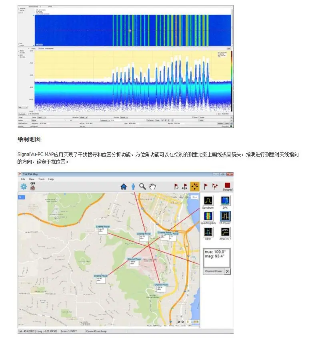316x338 pixels.
Task: Click the Table button in Markers row
Action: coord(202,120)
